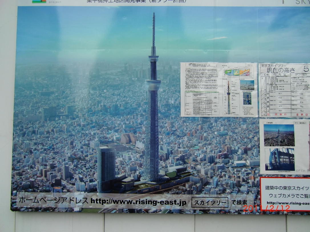
Task: Click the project logo at top left
Action: (x=39, y=1)
